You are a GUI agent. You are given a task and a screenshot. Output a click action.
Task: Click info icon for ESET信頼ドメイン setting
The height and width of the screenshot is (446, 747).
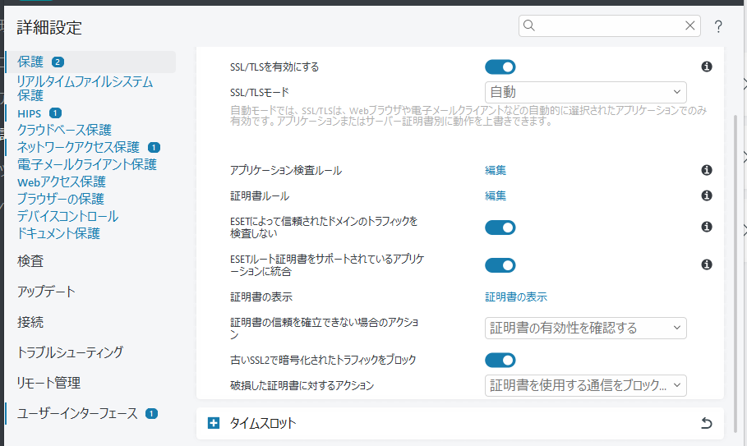(706, 227)
